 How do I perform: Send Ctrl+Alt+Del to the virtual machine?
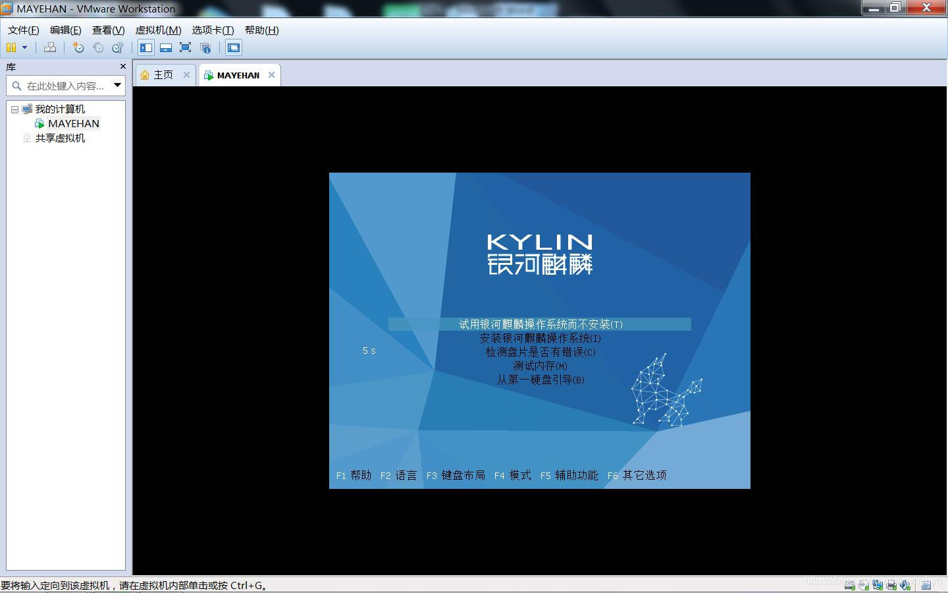coord(50,47)
